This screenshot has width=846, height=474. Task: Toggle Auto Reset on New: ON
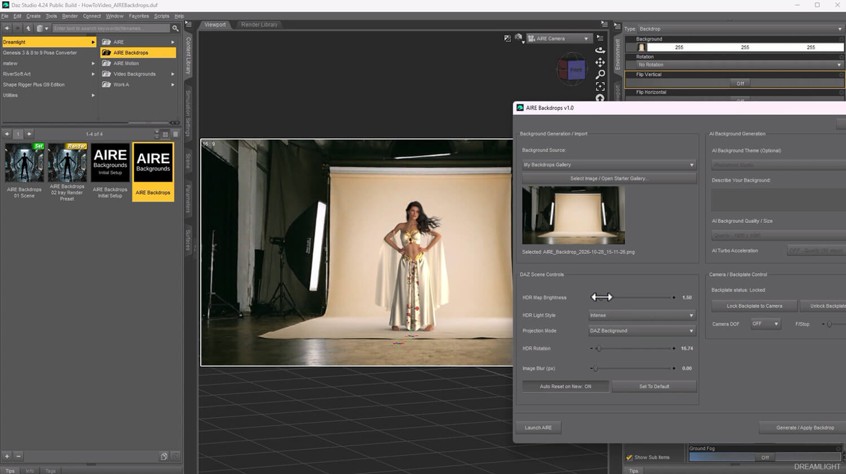click(x=566, y=387)
